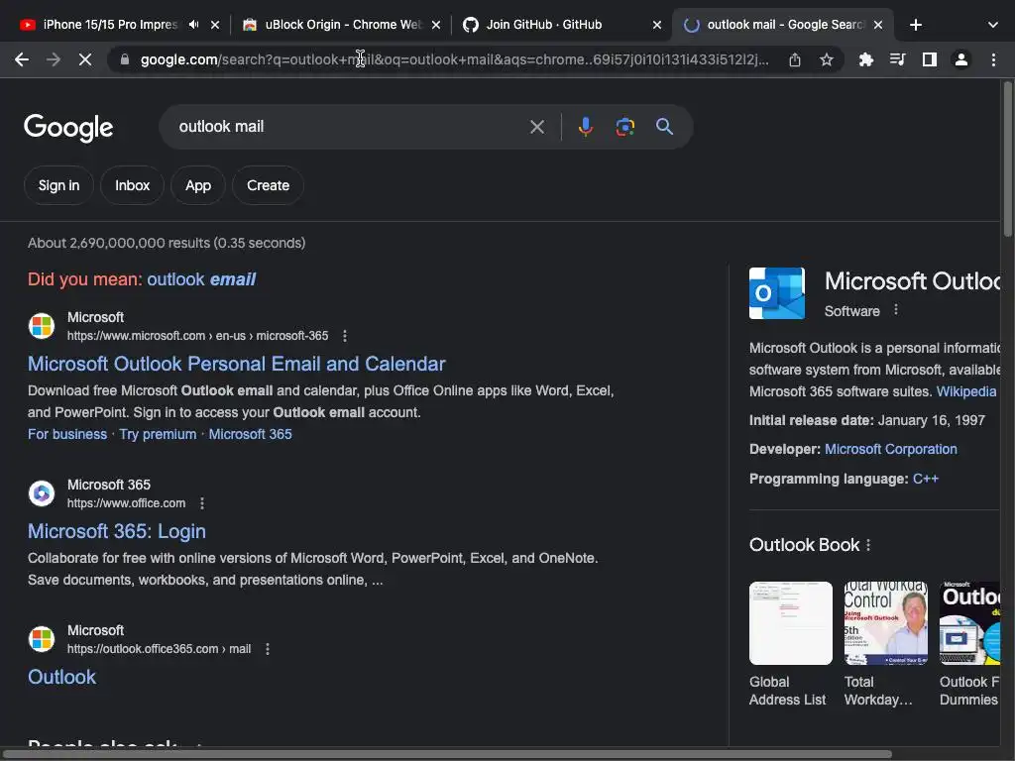Close the uBlock Origin tab
This screenshot has width=1015, height=761.
(x=436, y=25)
